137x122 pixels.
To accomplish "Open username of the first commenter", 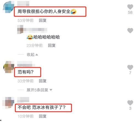I will pos(23,4).
